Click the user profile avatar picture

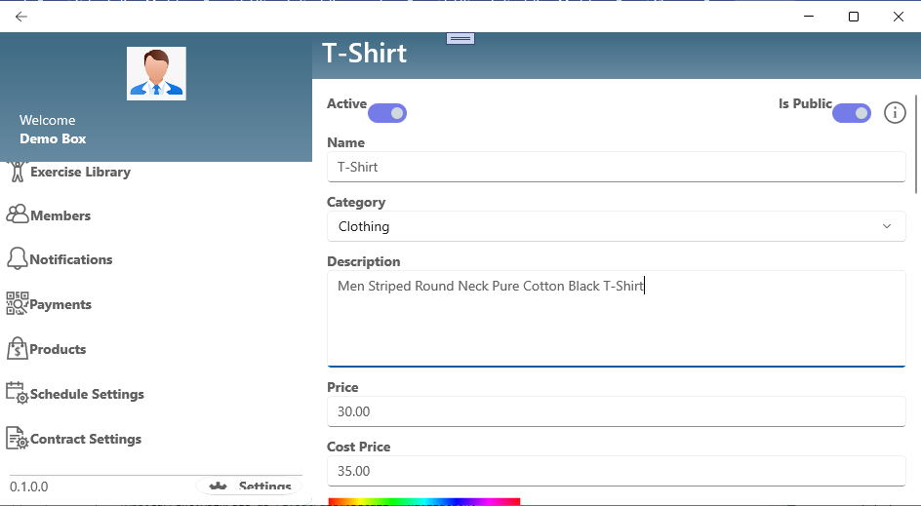pos(156,73)
